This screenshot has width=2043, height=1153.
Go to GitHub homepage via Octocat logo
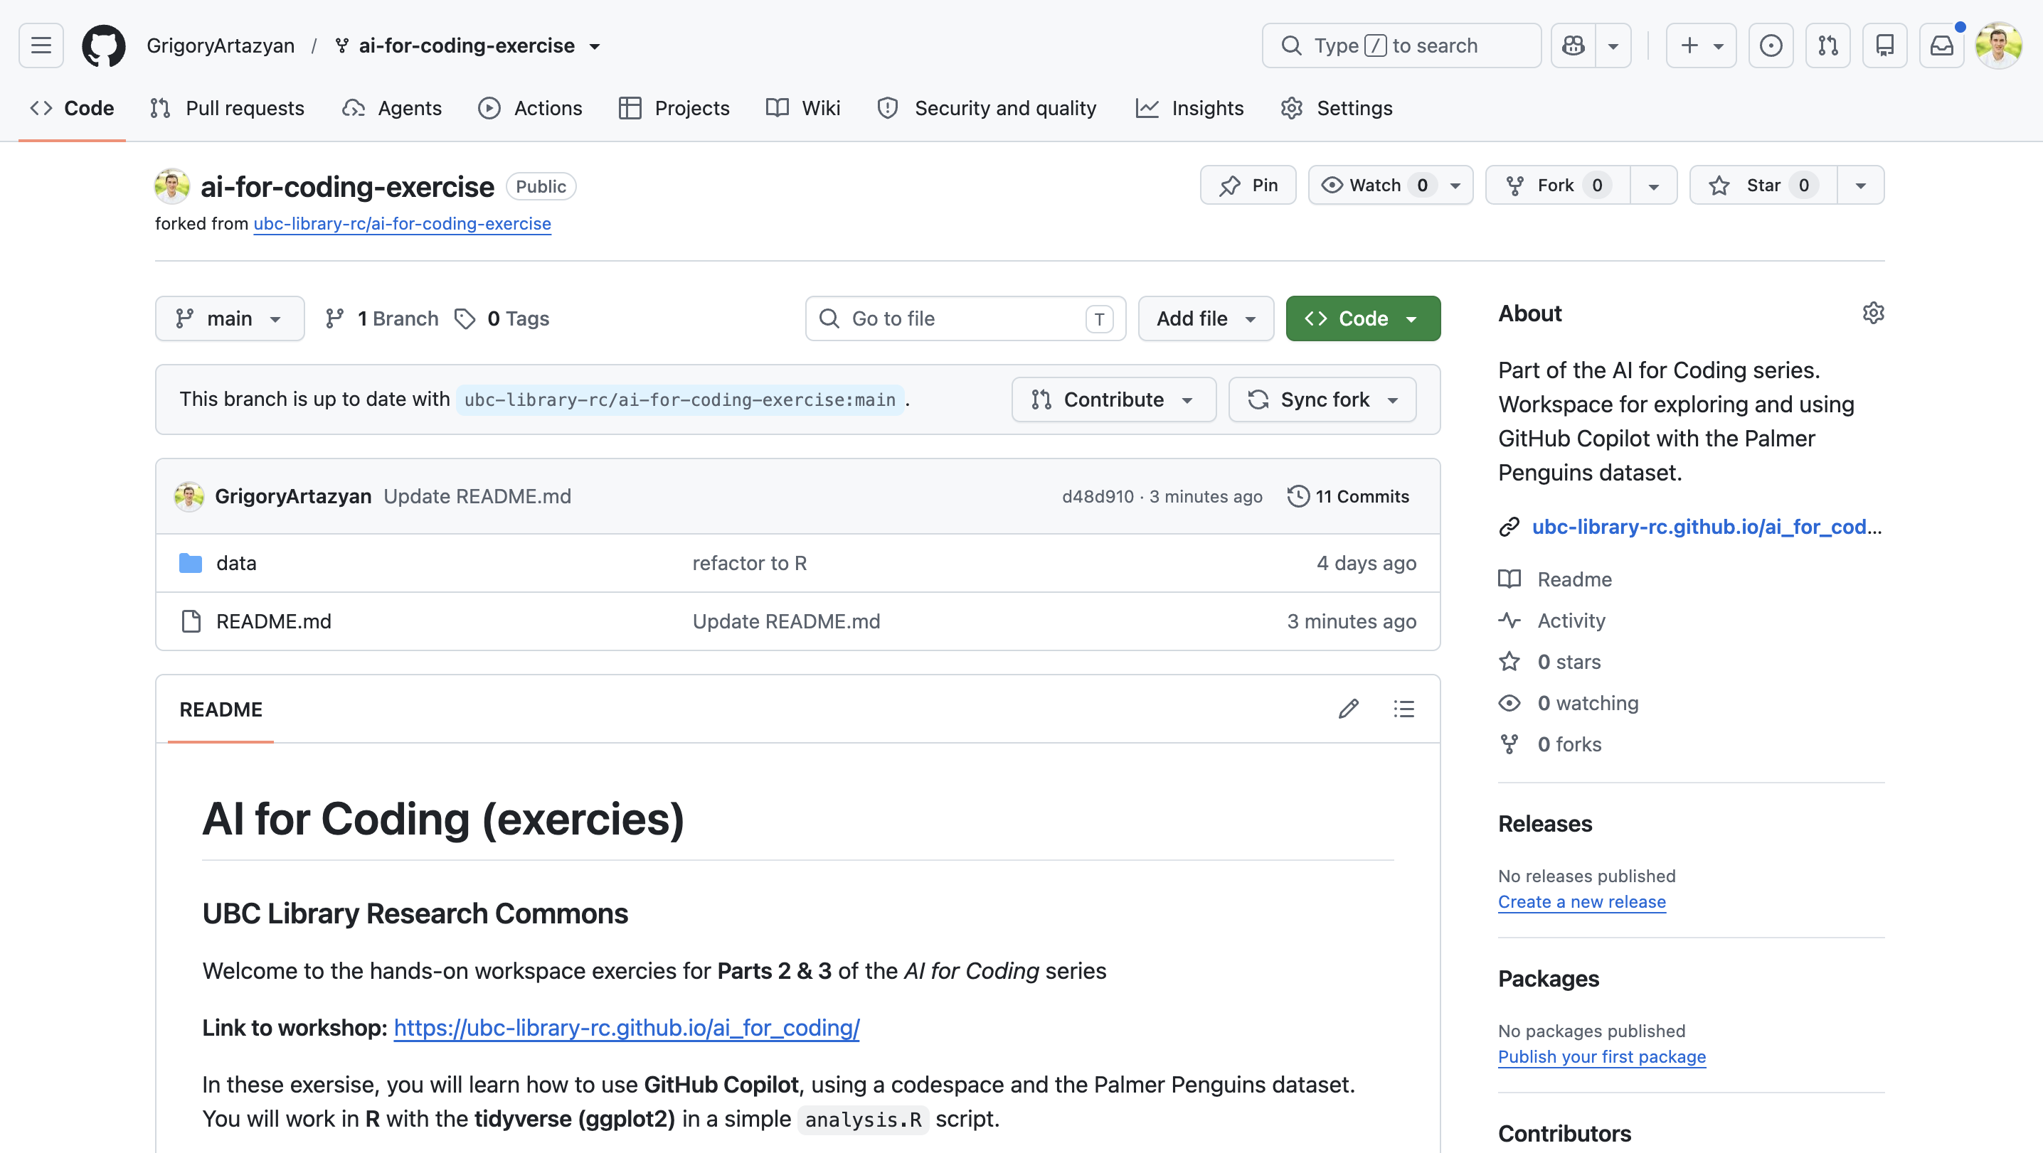click(x=103, y=45)
